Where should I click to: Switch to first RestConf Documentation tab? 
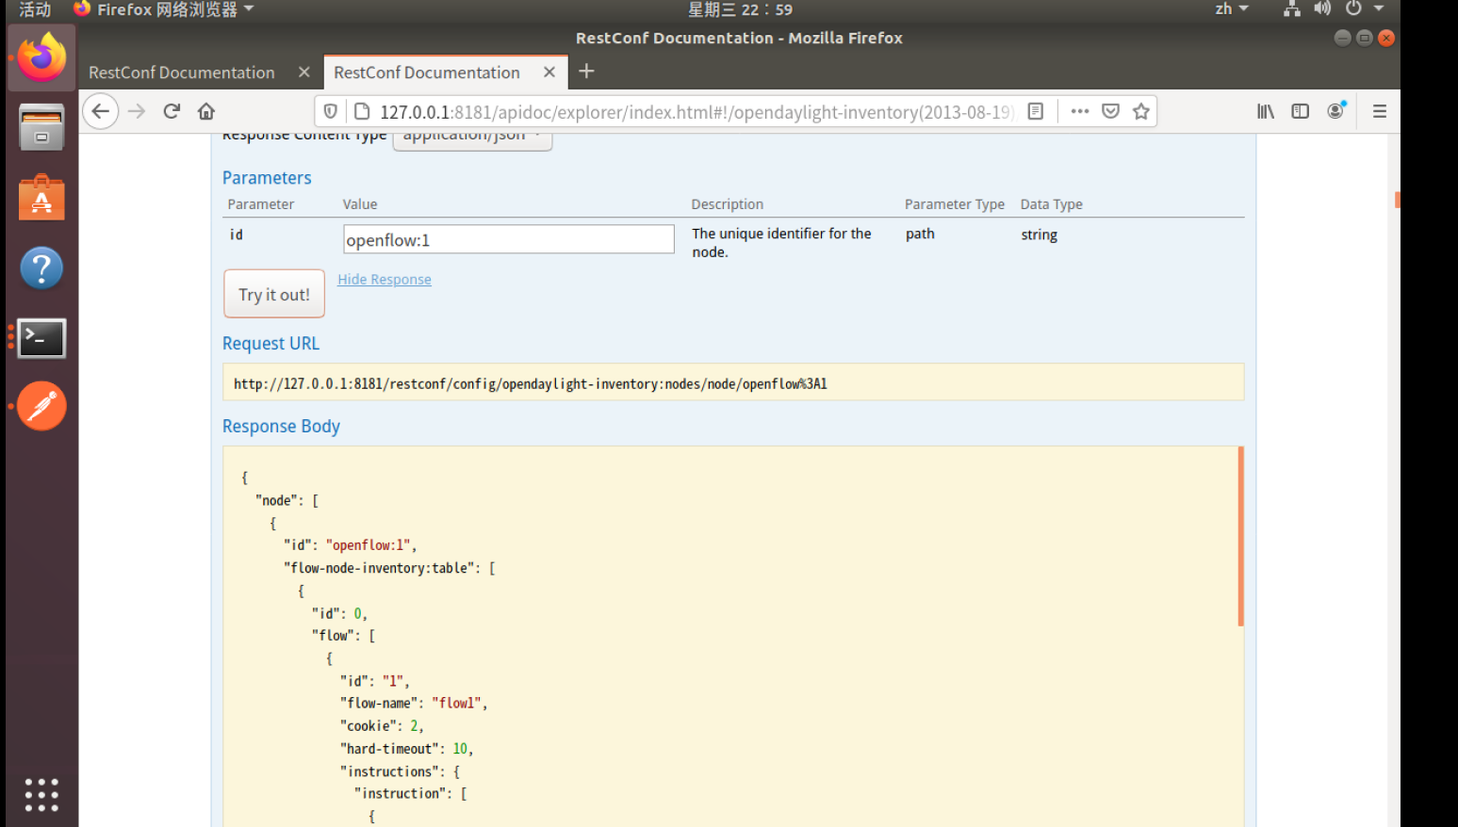click(x=182, y=73)
